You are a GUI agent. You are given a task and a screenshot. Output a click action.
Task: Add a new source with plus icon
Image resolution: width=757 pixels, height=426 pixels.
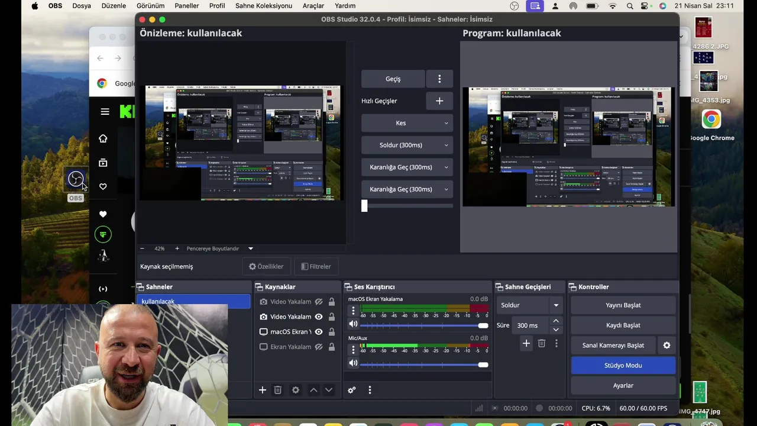pyautogui.click(x=263, y=390)
